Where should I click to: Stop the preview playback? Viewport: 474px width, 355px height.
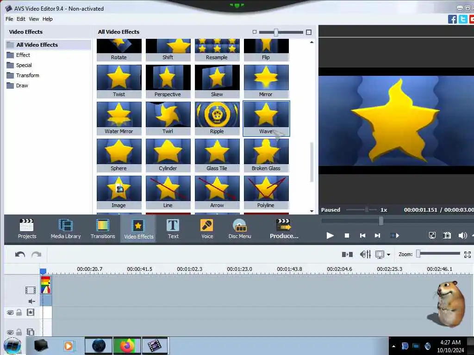pyautogui.click(x=347, y=235)
